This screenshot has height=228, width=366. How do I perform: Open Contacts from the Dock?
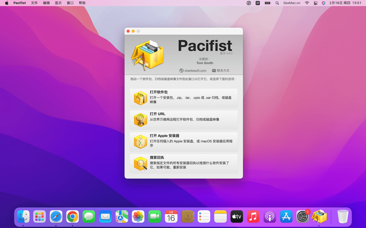coord(188,217)
